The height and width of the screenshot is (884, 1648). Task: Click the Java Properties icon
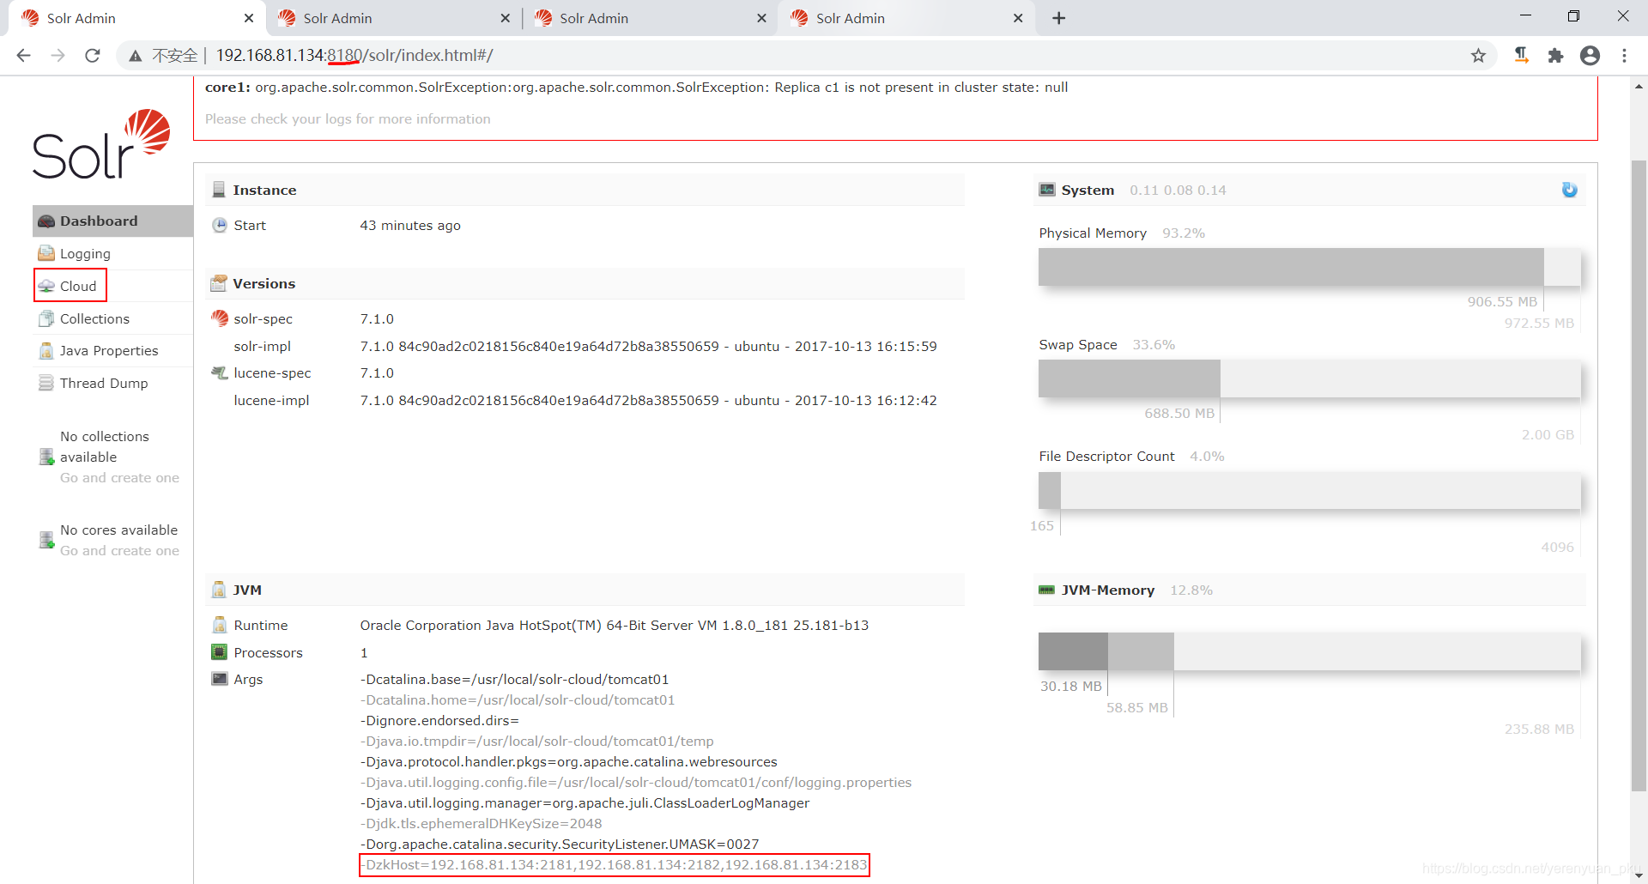pos(46,350)
